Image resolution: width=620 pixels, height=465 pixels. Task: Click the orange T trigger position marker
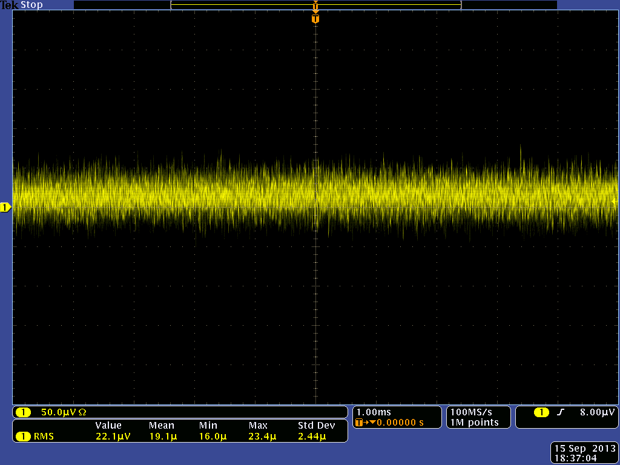(x=315, y=19)
